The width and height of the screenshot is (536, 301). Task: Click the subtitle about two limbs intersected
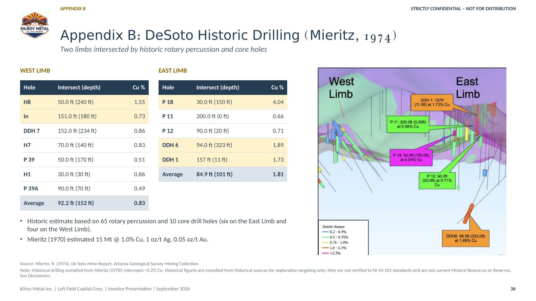(x=164, y=49)
